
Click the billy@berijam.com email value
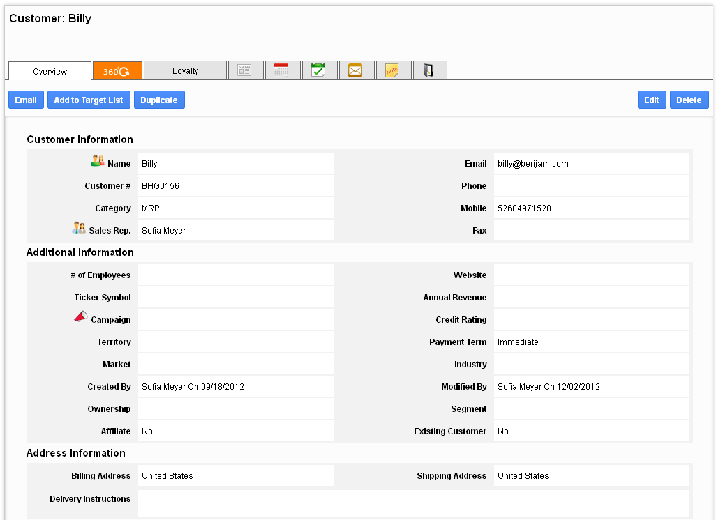pyautogui.click(x=532, y=164)
